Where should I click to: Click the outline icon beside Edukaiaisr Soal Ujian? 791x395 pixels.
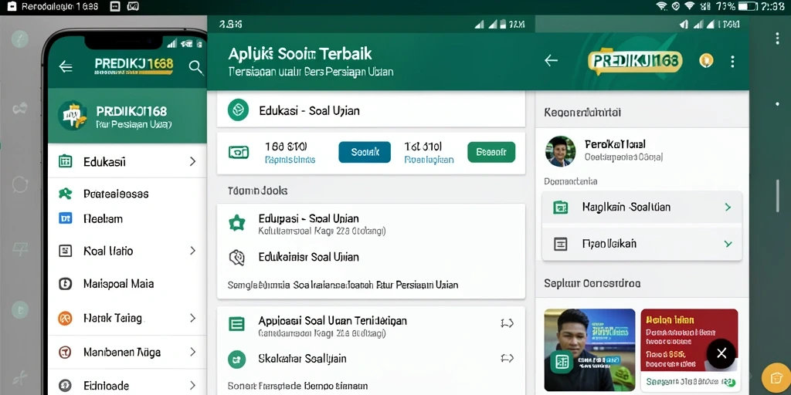tap(237, 257)
